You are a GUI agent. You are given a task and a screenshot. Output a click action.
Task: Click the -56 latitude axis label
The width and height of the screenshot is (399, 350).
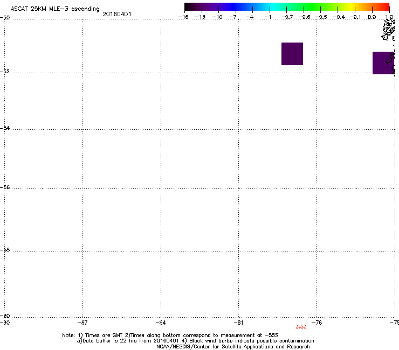tap(5, 187)
